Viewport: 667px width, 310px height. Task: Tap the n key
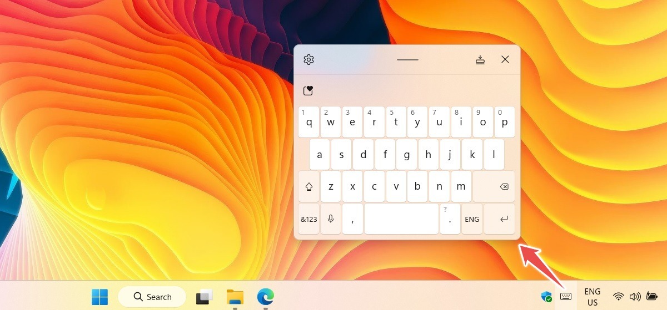(439, 186)
